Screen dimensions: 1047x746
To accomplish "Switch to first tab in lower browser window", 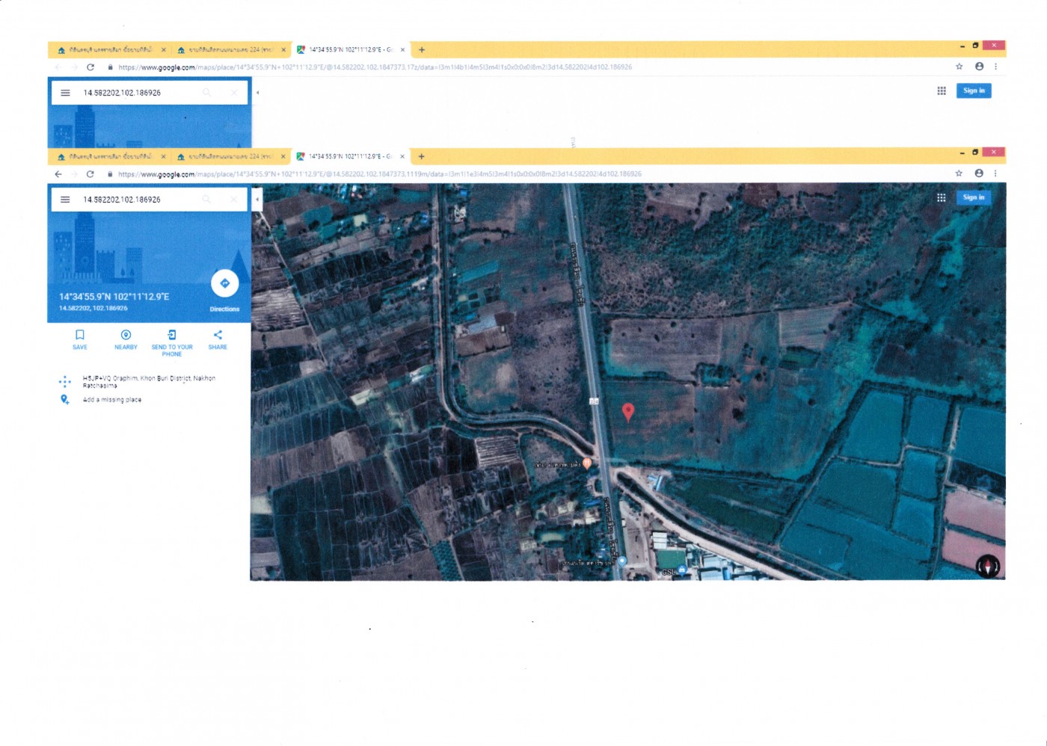I will tap(110, 156).
